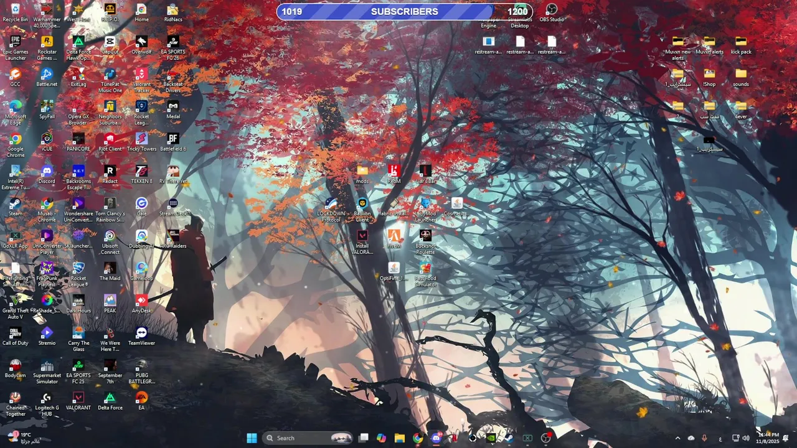Viewport: 797px width, 448px height.
Task: Open the weather widget showing 19°C
Action: (22, 438)
